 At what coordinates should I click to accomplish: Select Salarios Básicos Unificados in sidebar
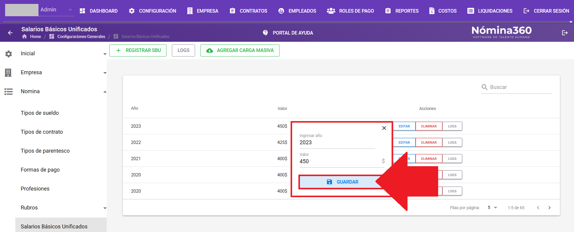(x=61, y=225)
